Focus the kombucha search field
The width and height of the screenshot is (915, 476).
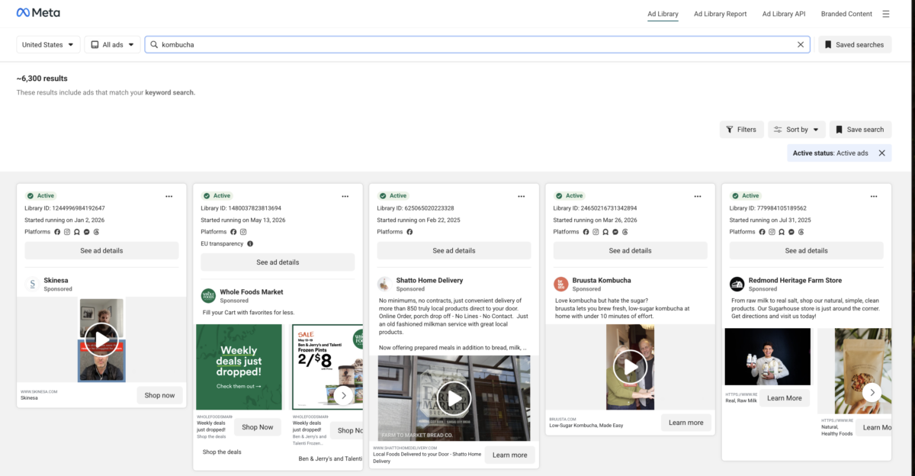point(478,44)
